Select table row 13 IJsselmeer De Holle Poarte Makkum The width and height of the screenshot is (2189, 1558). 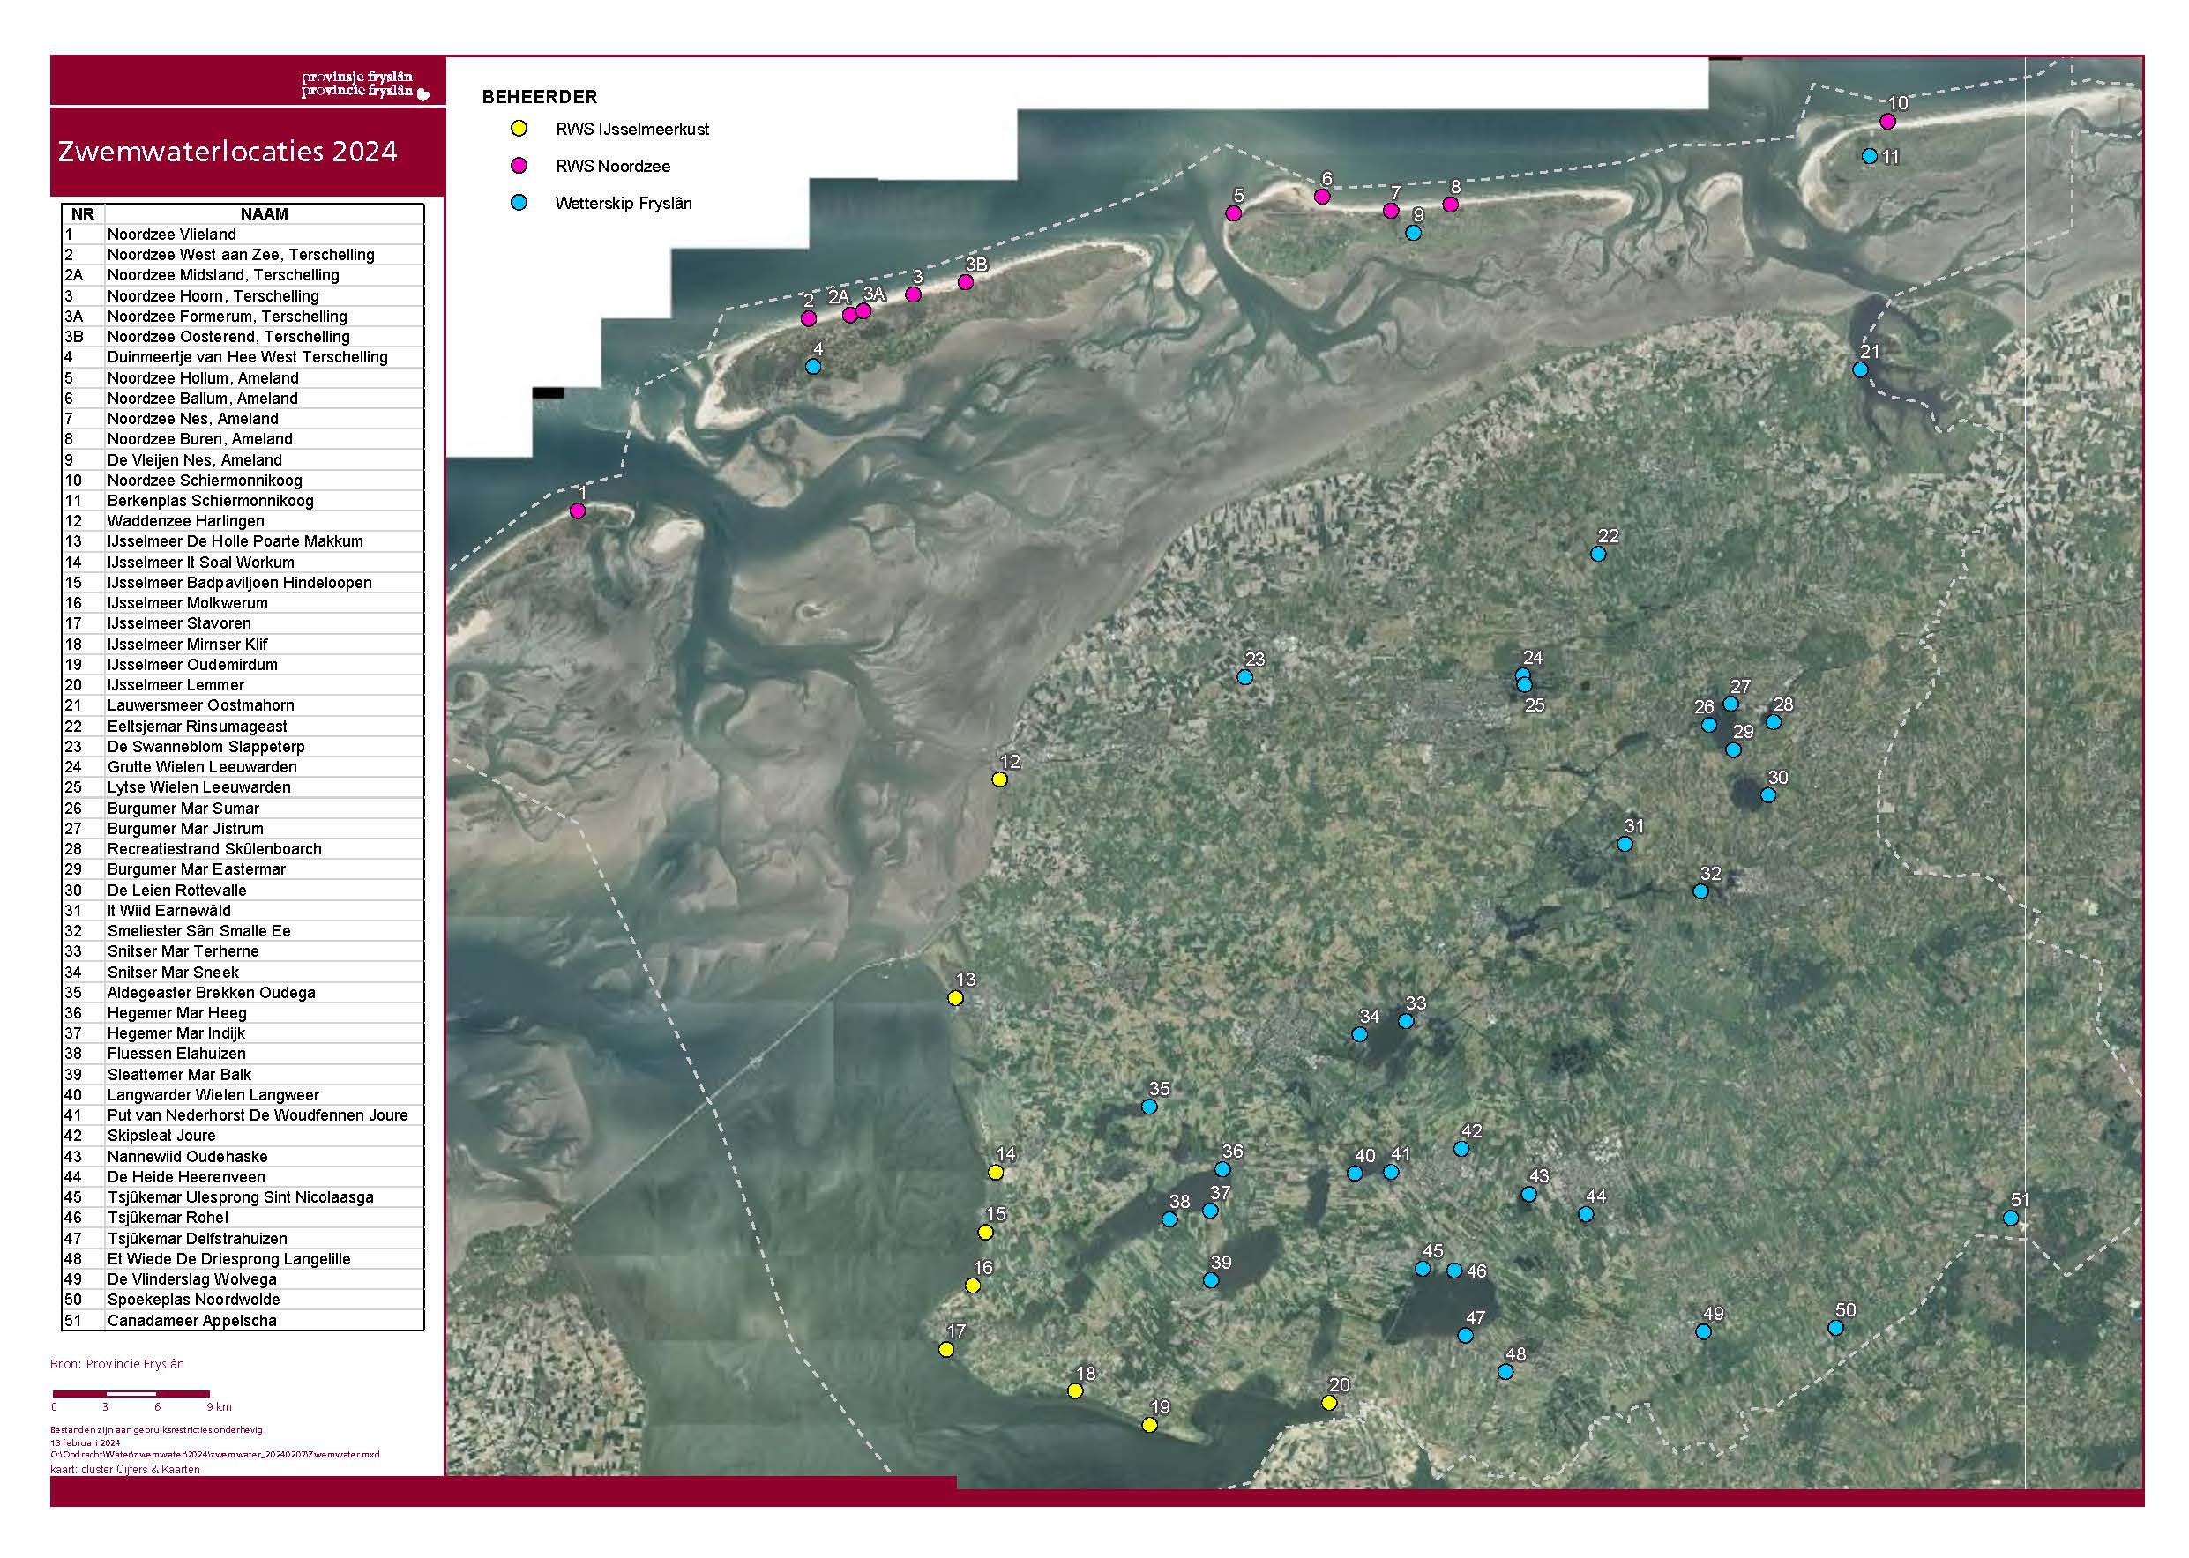coord(240,542)
